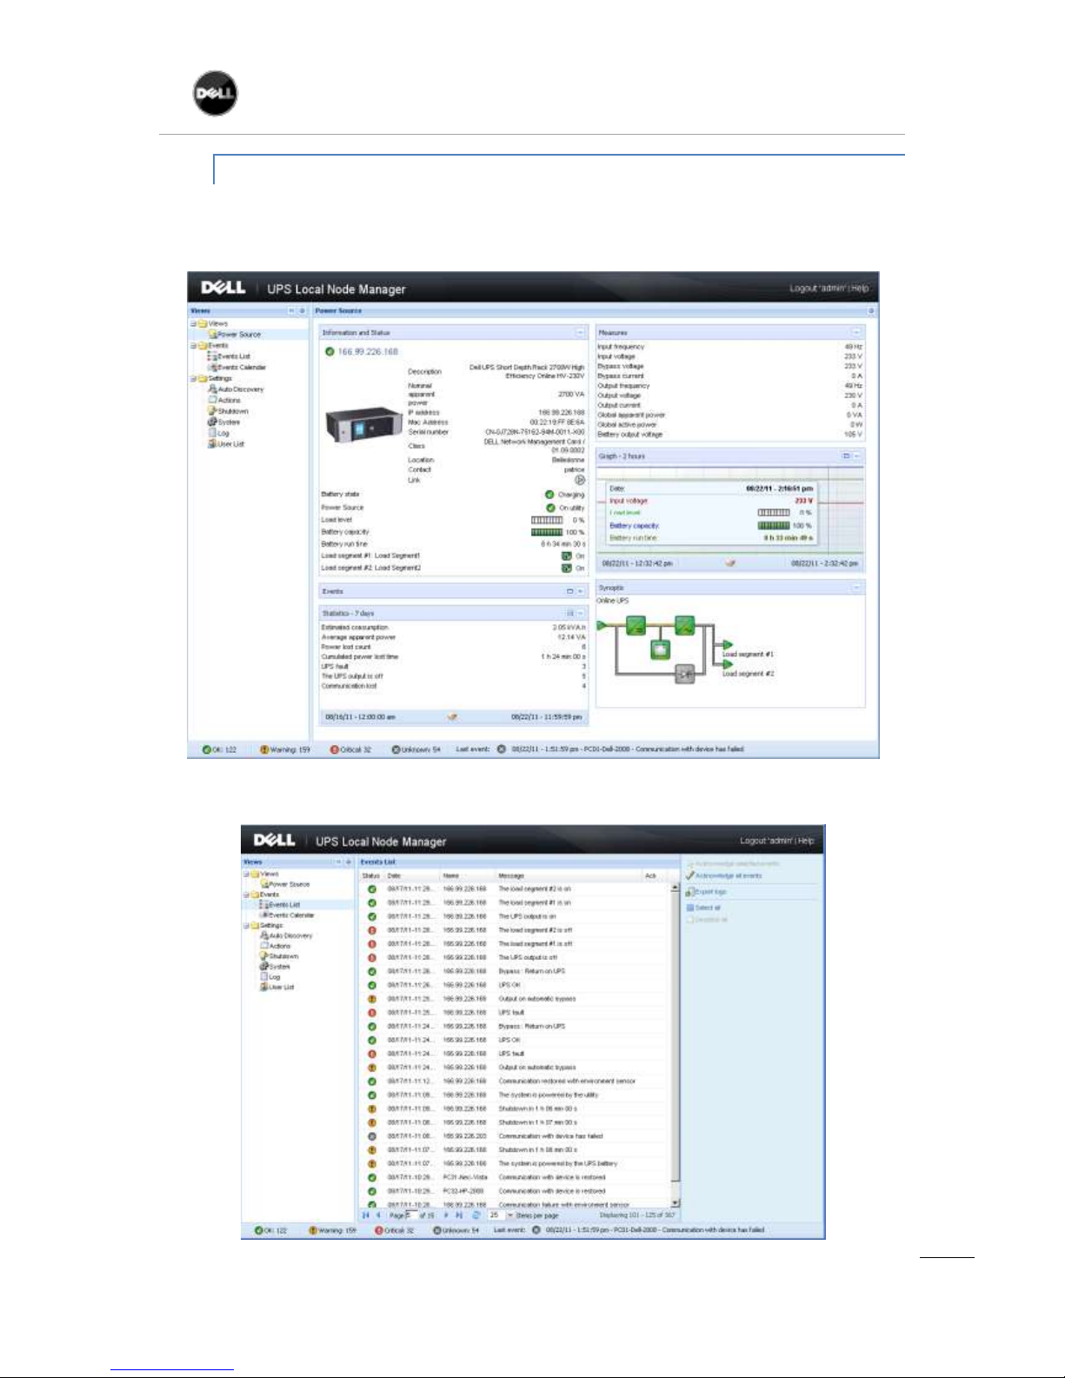Viewport: 1065px width, 1378px height.
Task: Click Actions icon in Power Source window sidebar
Action: click(212, 400)
